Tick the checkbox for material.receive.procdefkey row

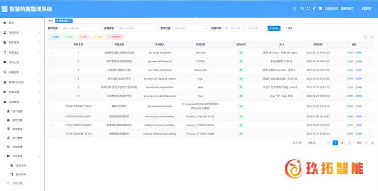(x=52, y=125)
